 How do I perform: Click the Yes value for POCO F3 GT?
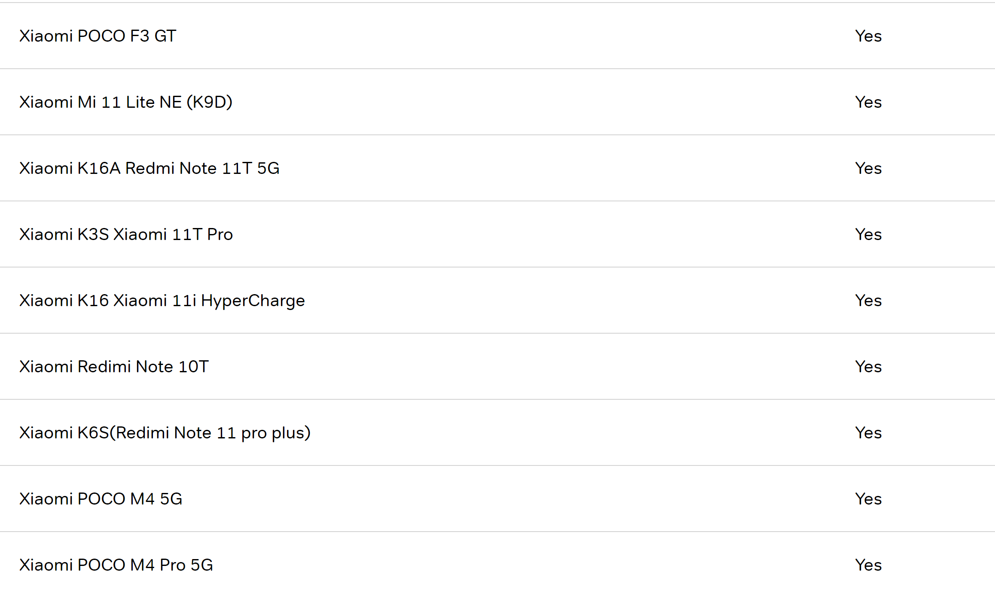click(868, 36)
